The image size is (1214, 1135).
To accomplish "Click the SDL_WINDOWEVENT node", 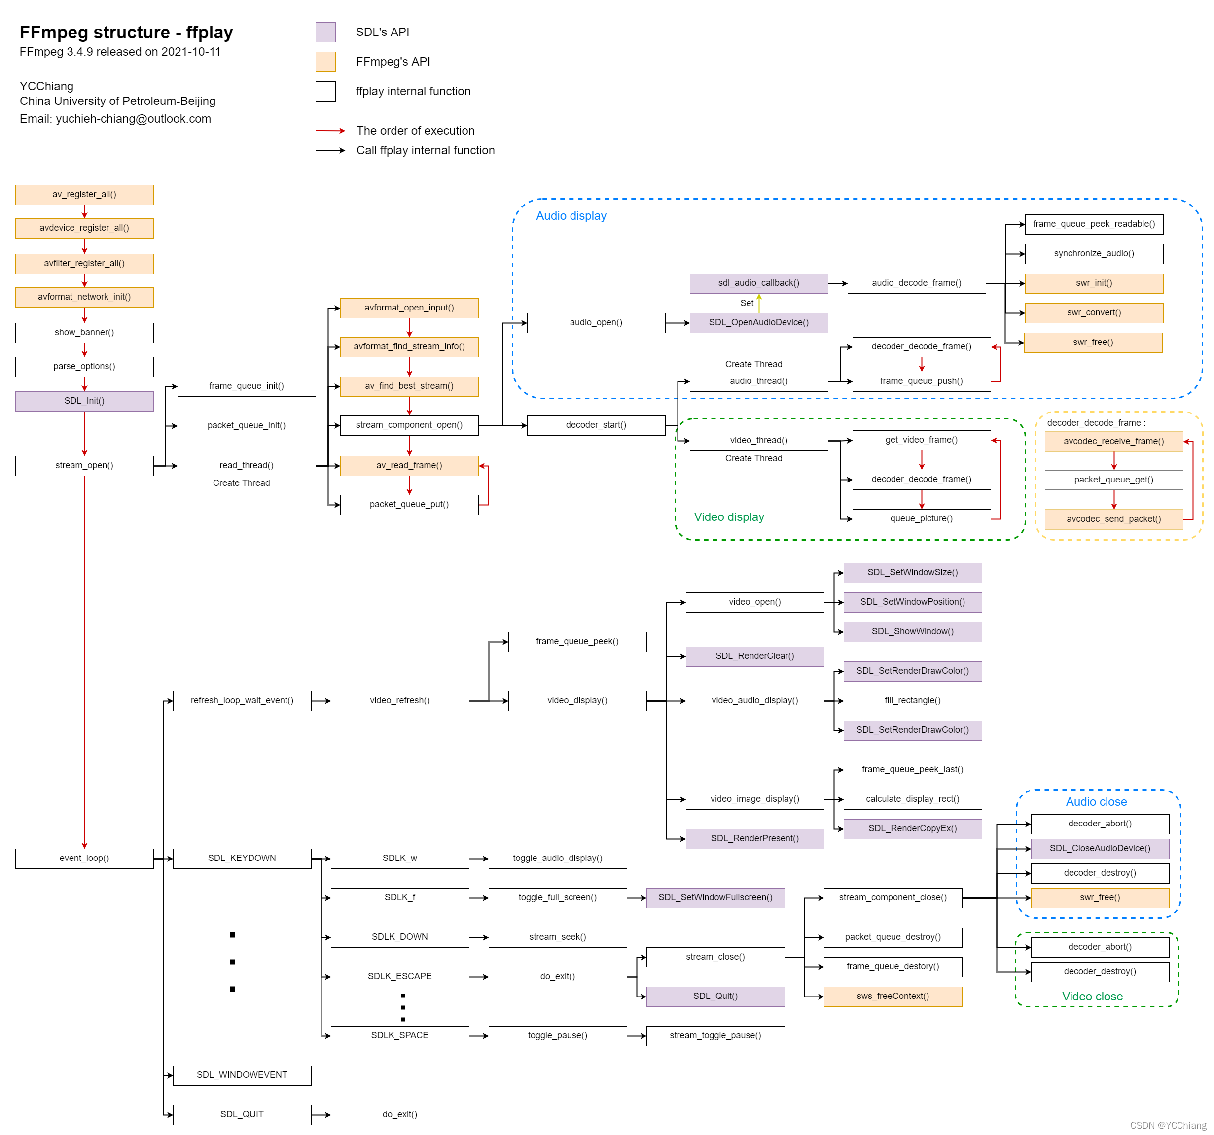I will [243, 1075].
